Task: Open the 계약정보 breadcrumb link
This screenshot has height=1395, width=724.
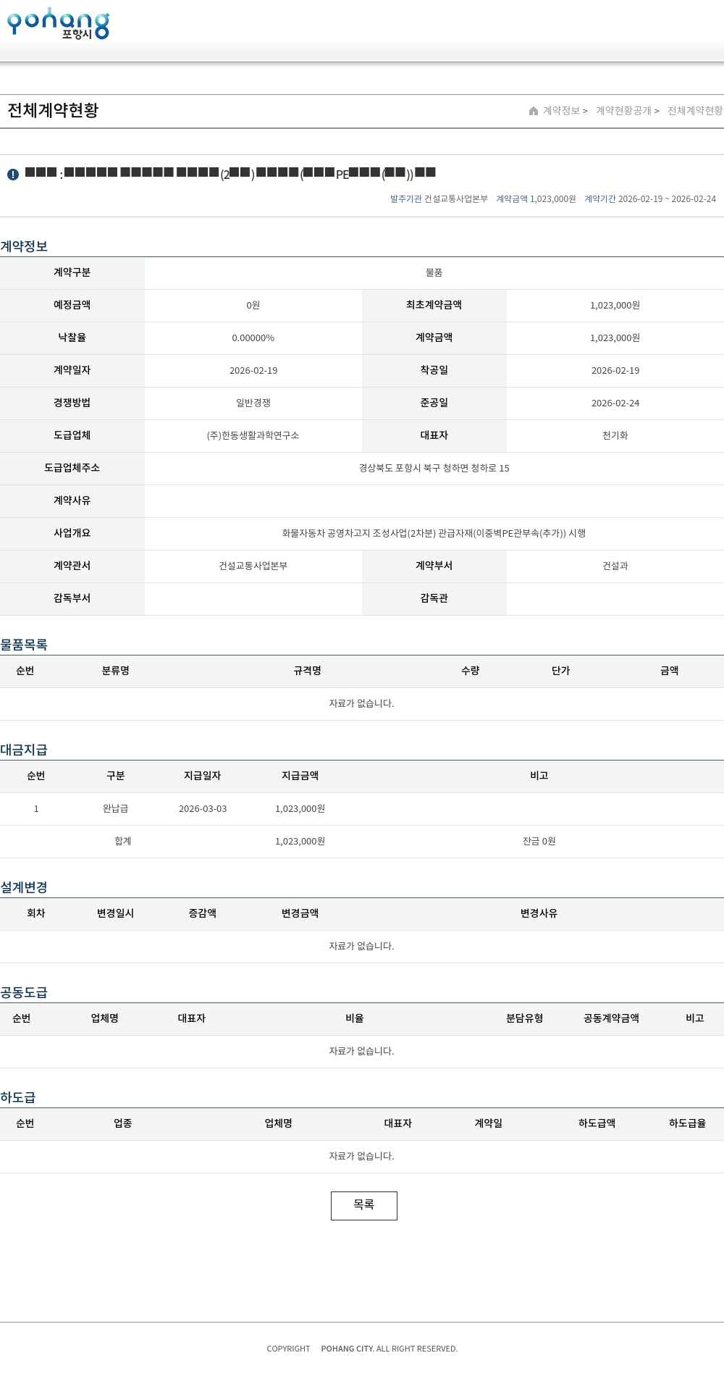Action: coord(561,111)
